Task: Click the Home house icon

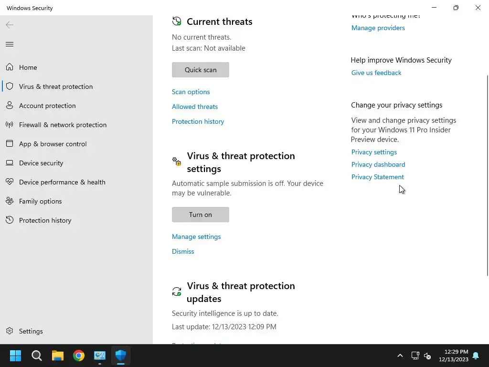Action: [x=10, y=67]
